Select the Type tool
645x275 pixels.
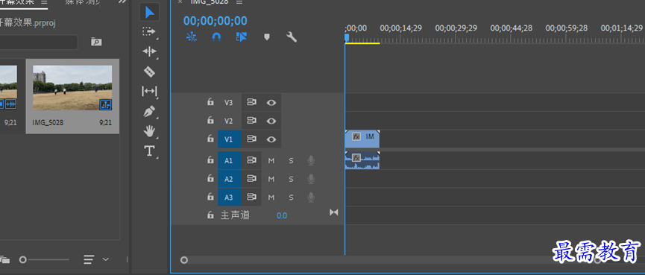pos(149,151)
